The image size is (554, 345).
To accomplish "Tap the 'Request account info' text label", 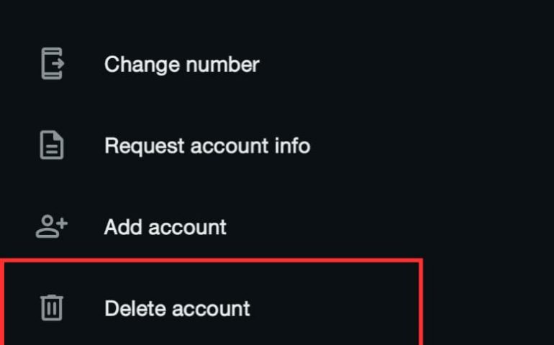I will tap(207, 146).
